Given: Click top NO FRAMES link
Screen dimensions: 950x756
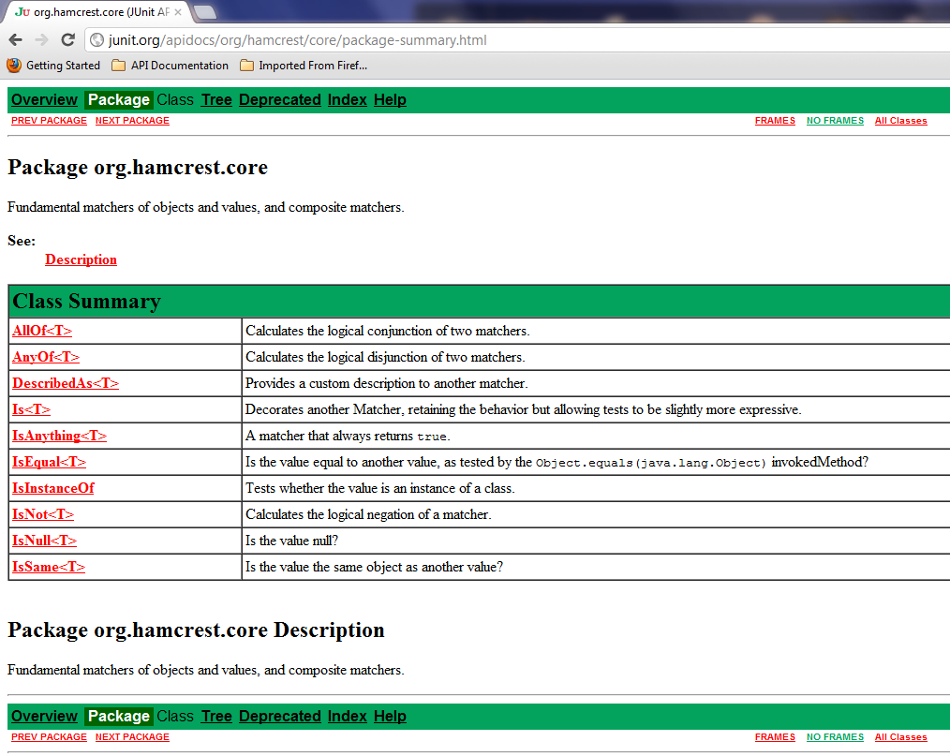Looking at the screenshot, I should (835, 121).
